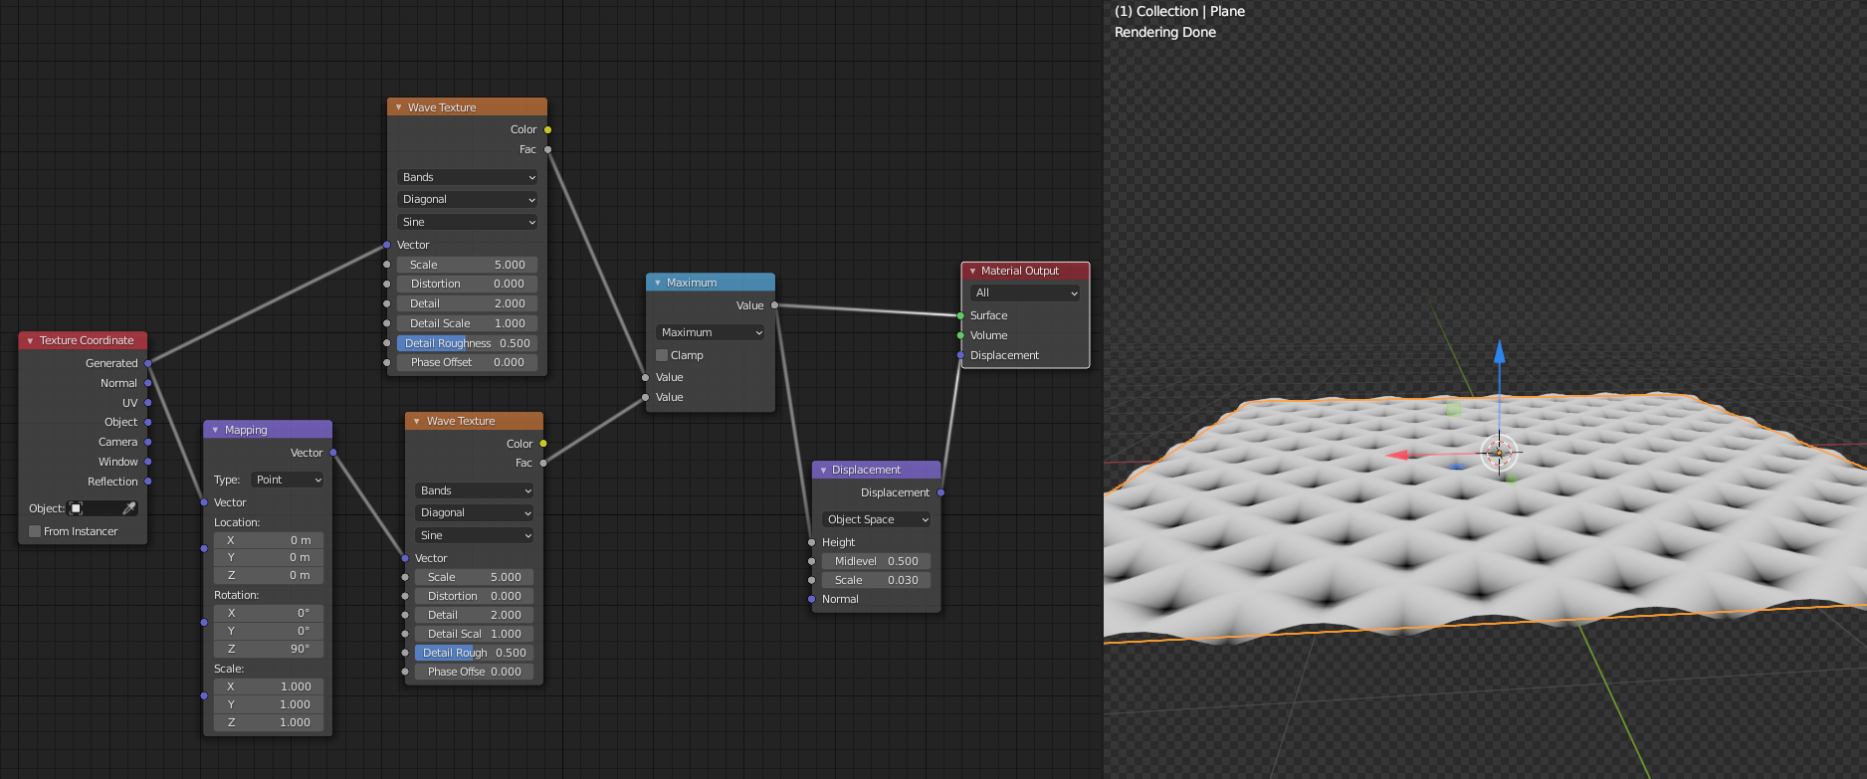Open the Object Space dropdown in Displacement node
The width and height of the screenshot is (1867, 779).
[x=877, y=519]
